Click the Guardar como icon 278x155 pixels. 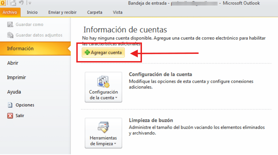click(10, 25)
